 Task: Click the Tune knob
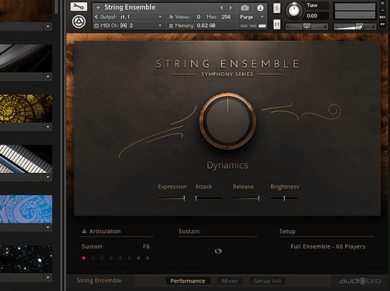coord(294,10)
